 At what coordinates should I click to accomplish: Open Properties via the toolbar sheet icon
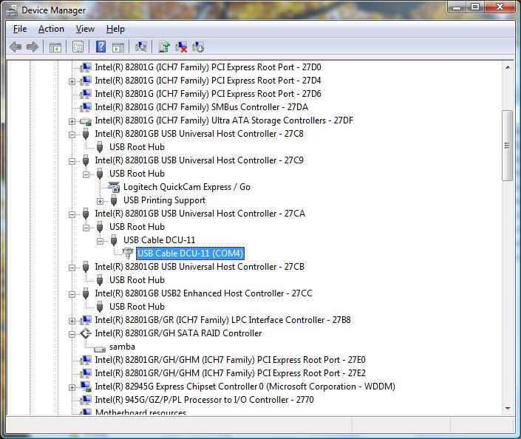[78, 47]
